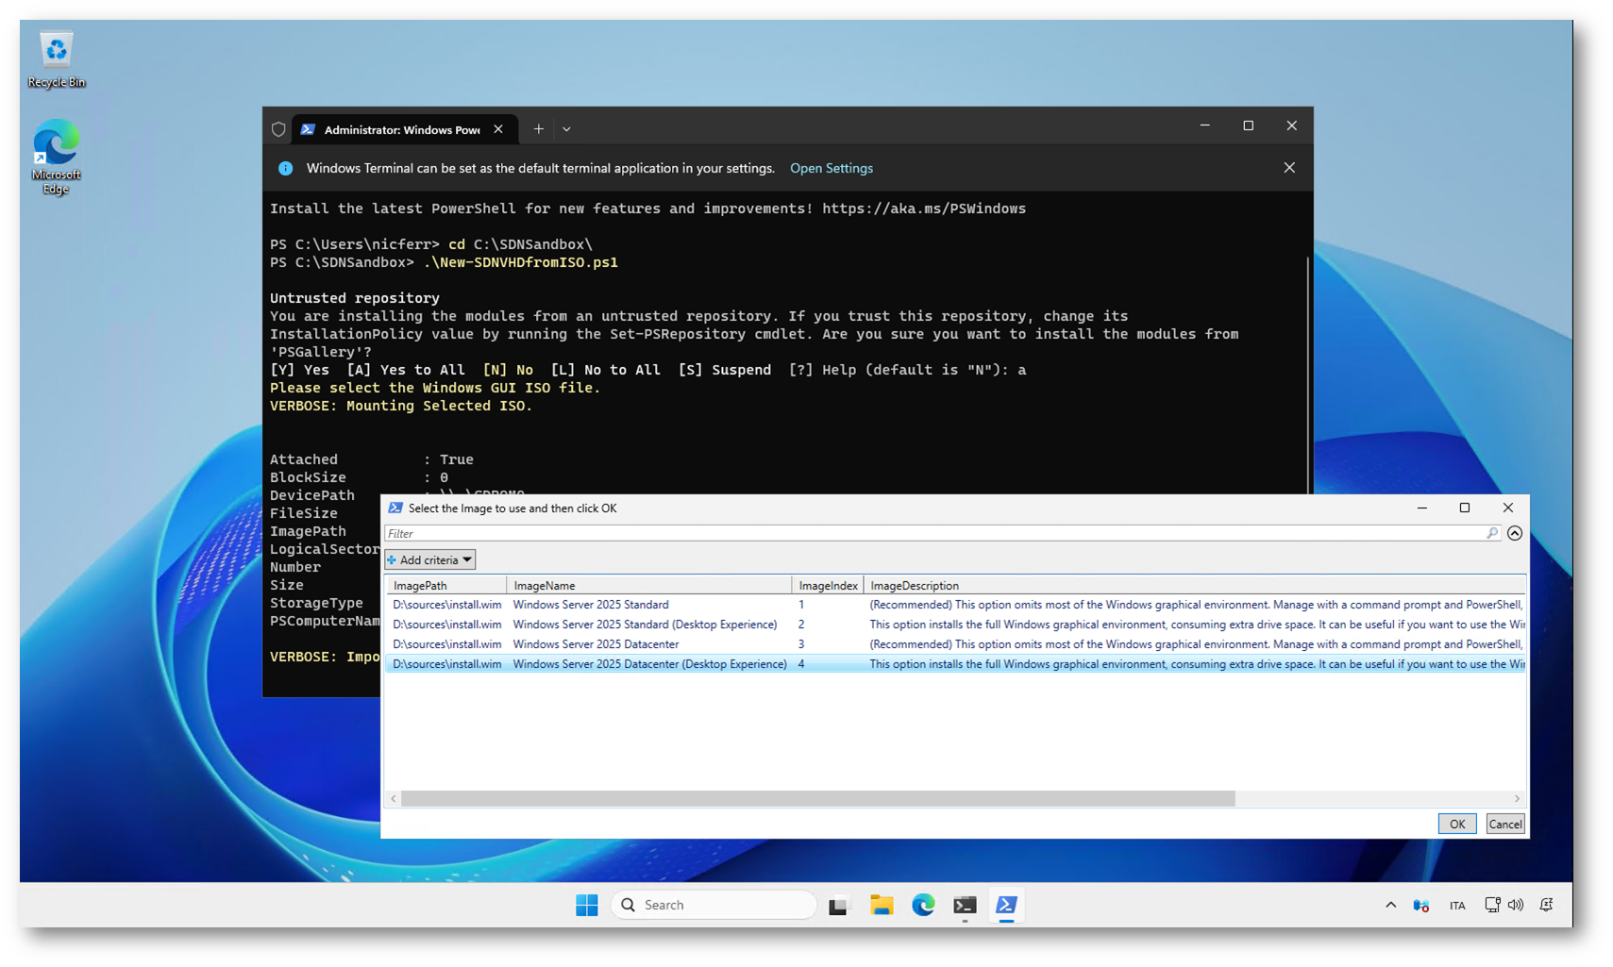Click the Terminal icon in the taskbar
This screenshot has height=967, width=1613.
964,906
